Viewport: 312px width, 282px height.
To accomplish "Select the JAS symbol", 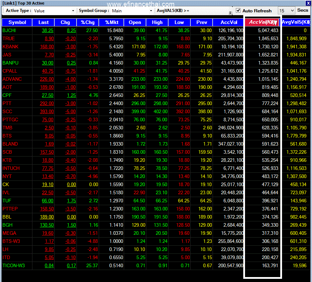I will (x=7, y=55).
